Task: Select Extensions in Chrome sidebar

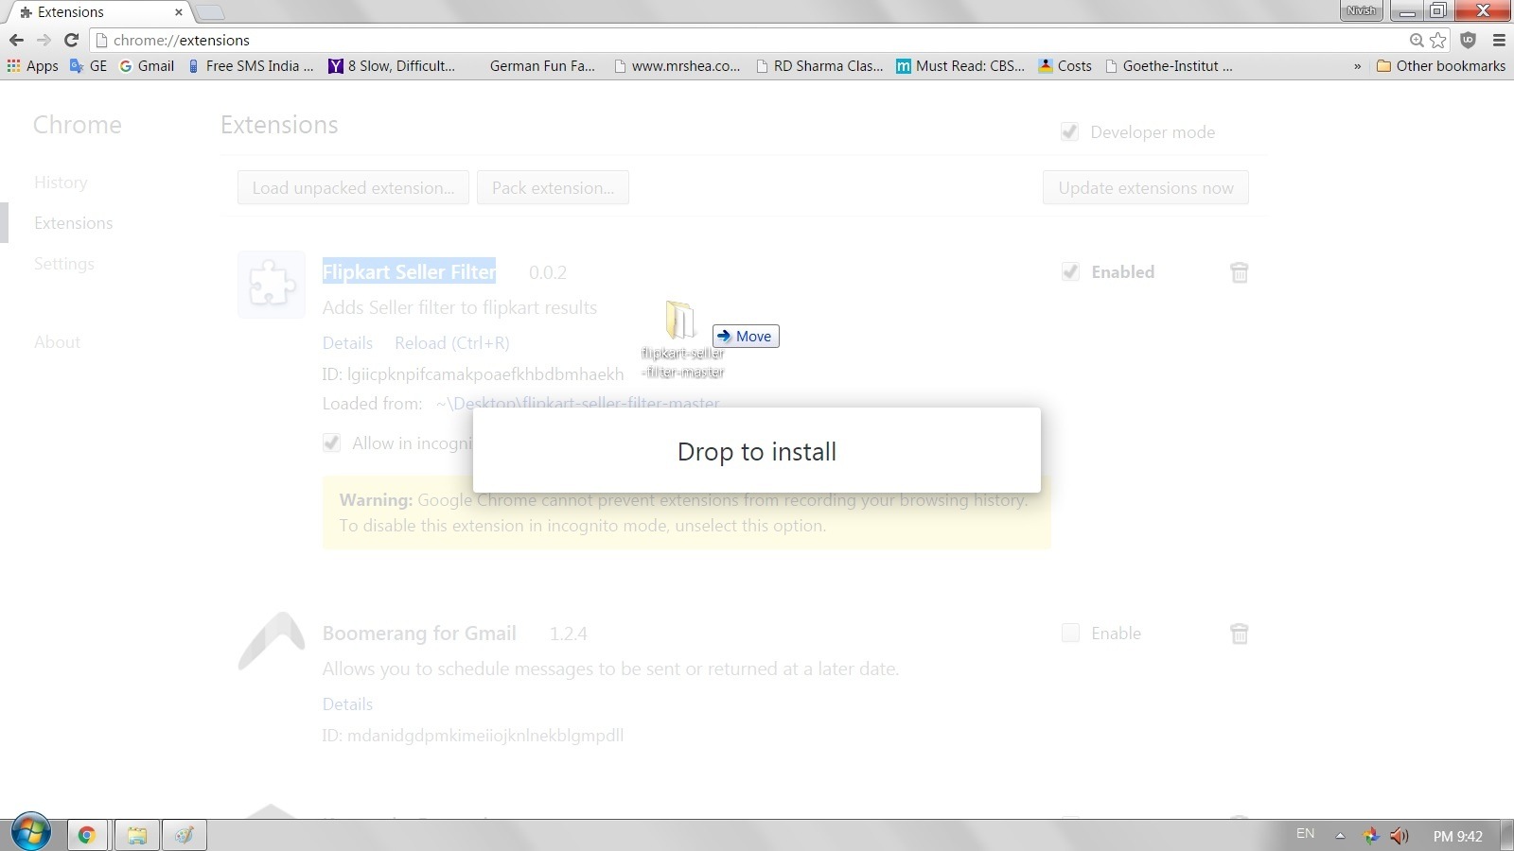Action: (74, 223)
